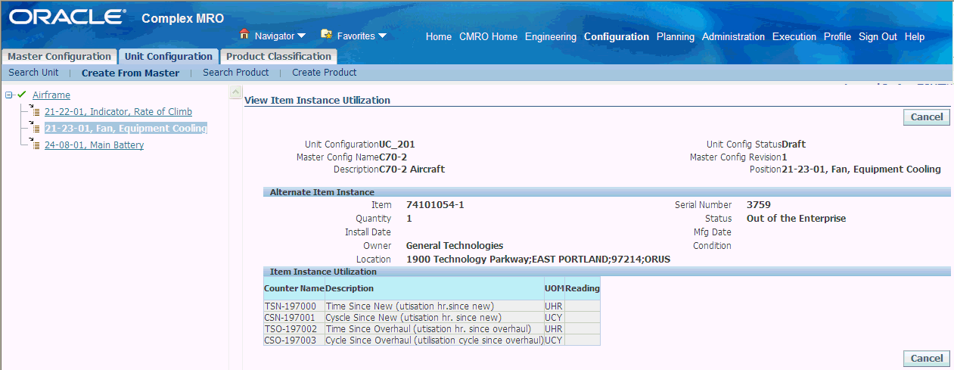
Task: Open the Favorites dropdown menu
Action: pos(382,36)
